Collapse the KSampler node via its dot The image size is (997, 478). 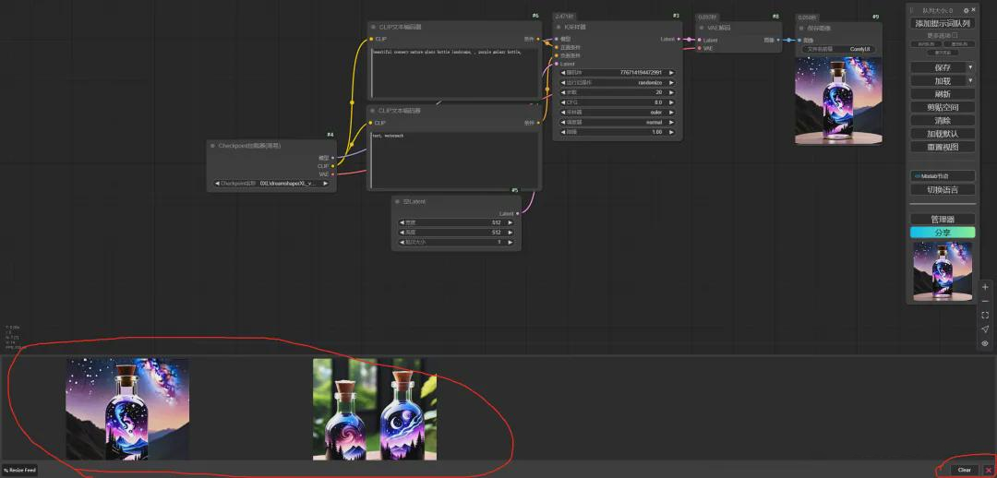point(559,28)
